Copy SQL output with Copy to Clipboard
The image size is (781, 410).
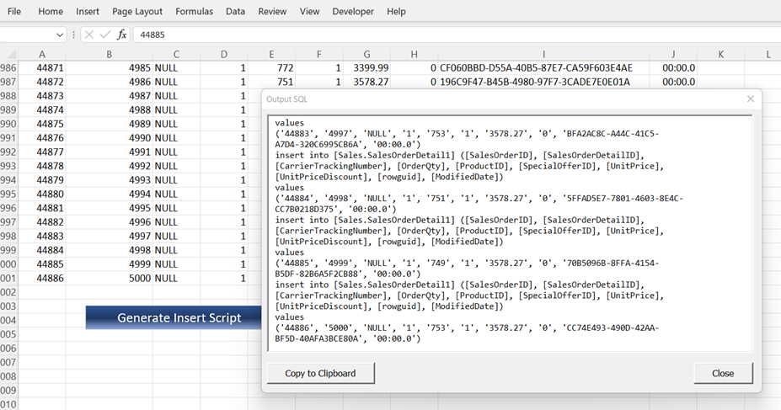pyautogui.click(x=320, y=373)
